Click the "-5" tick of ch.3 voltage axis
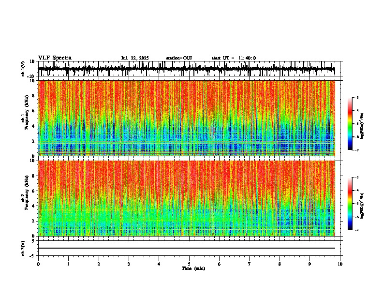383x296 pixels. [x=32, y=256]
